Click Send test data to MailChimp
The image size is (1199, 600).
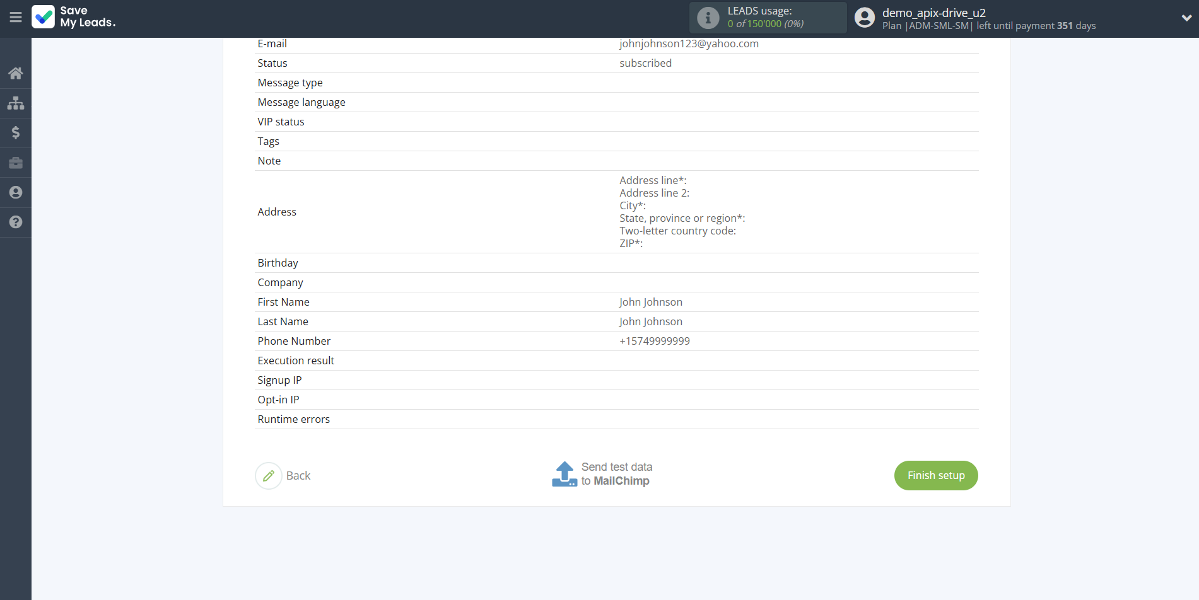pyautogui.click(x=616, y=474)
